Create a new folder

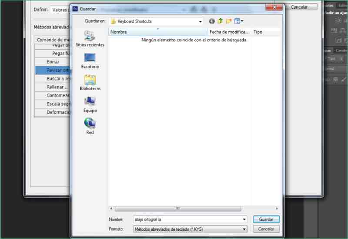coord(229,21)
